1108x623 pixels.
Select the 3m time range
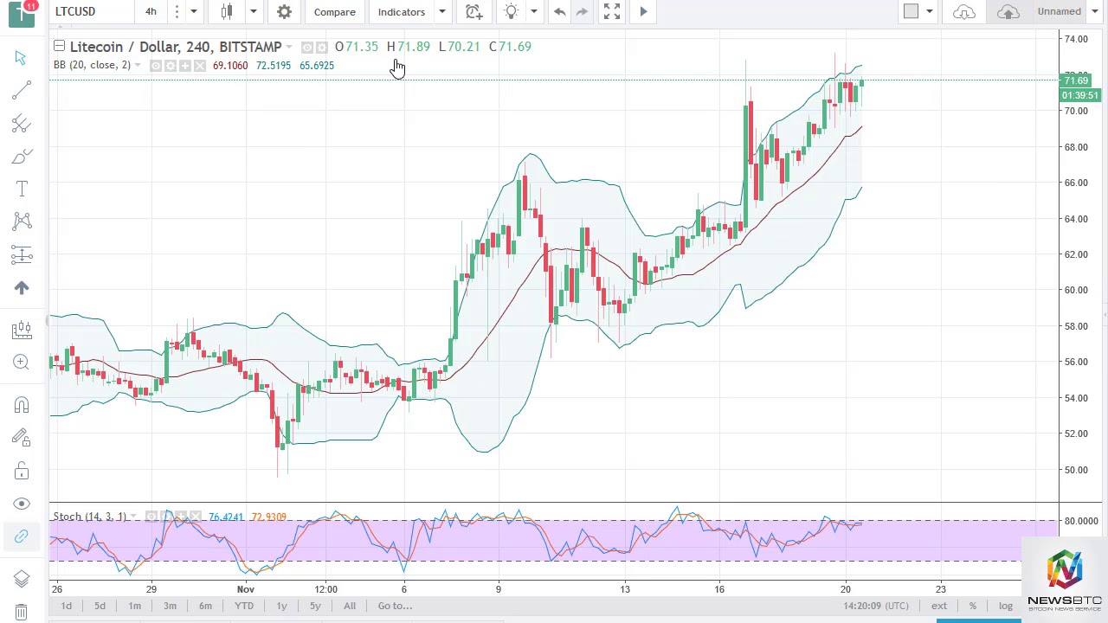pyautogui.click(x=170, y=606)
